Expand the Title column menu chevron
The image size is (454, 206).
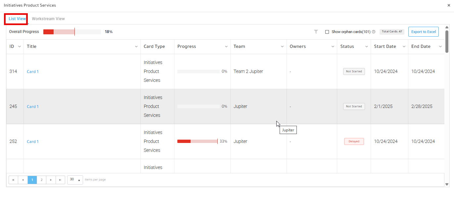[x=136, y=47]
